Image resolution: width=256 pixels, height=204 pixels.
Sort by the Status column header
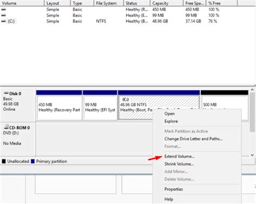point(137,3)
